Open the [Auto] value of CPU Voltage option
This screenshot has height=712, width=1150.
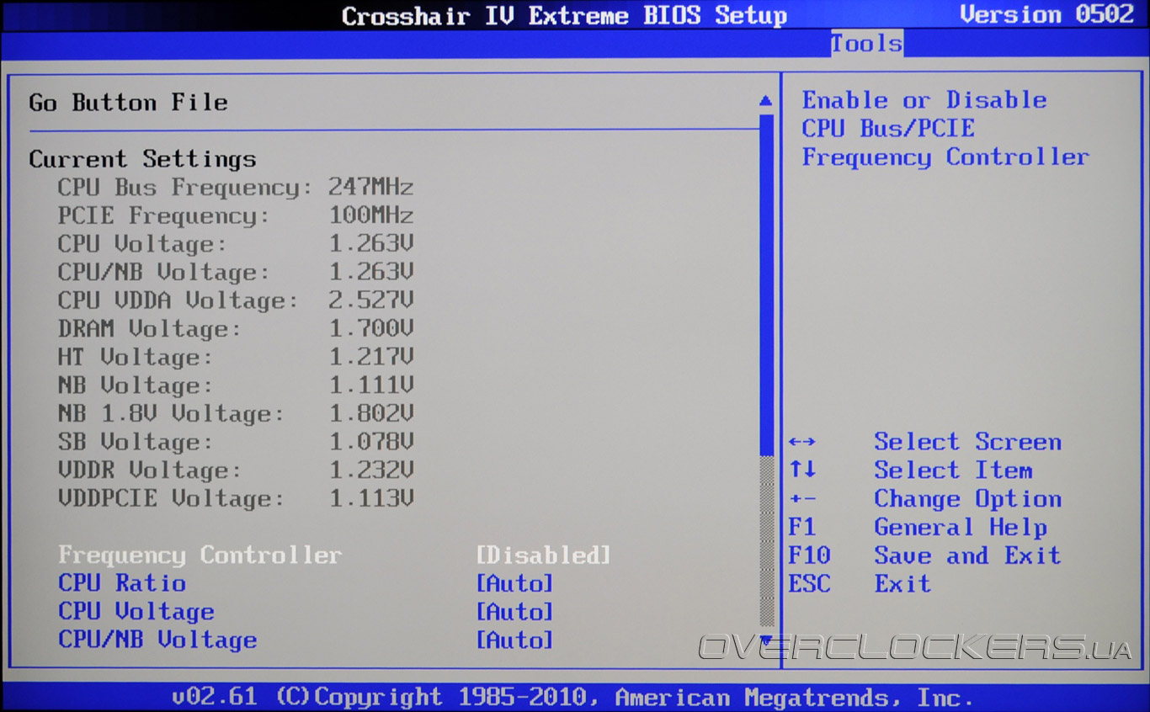(x=514, y=612)
